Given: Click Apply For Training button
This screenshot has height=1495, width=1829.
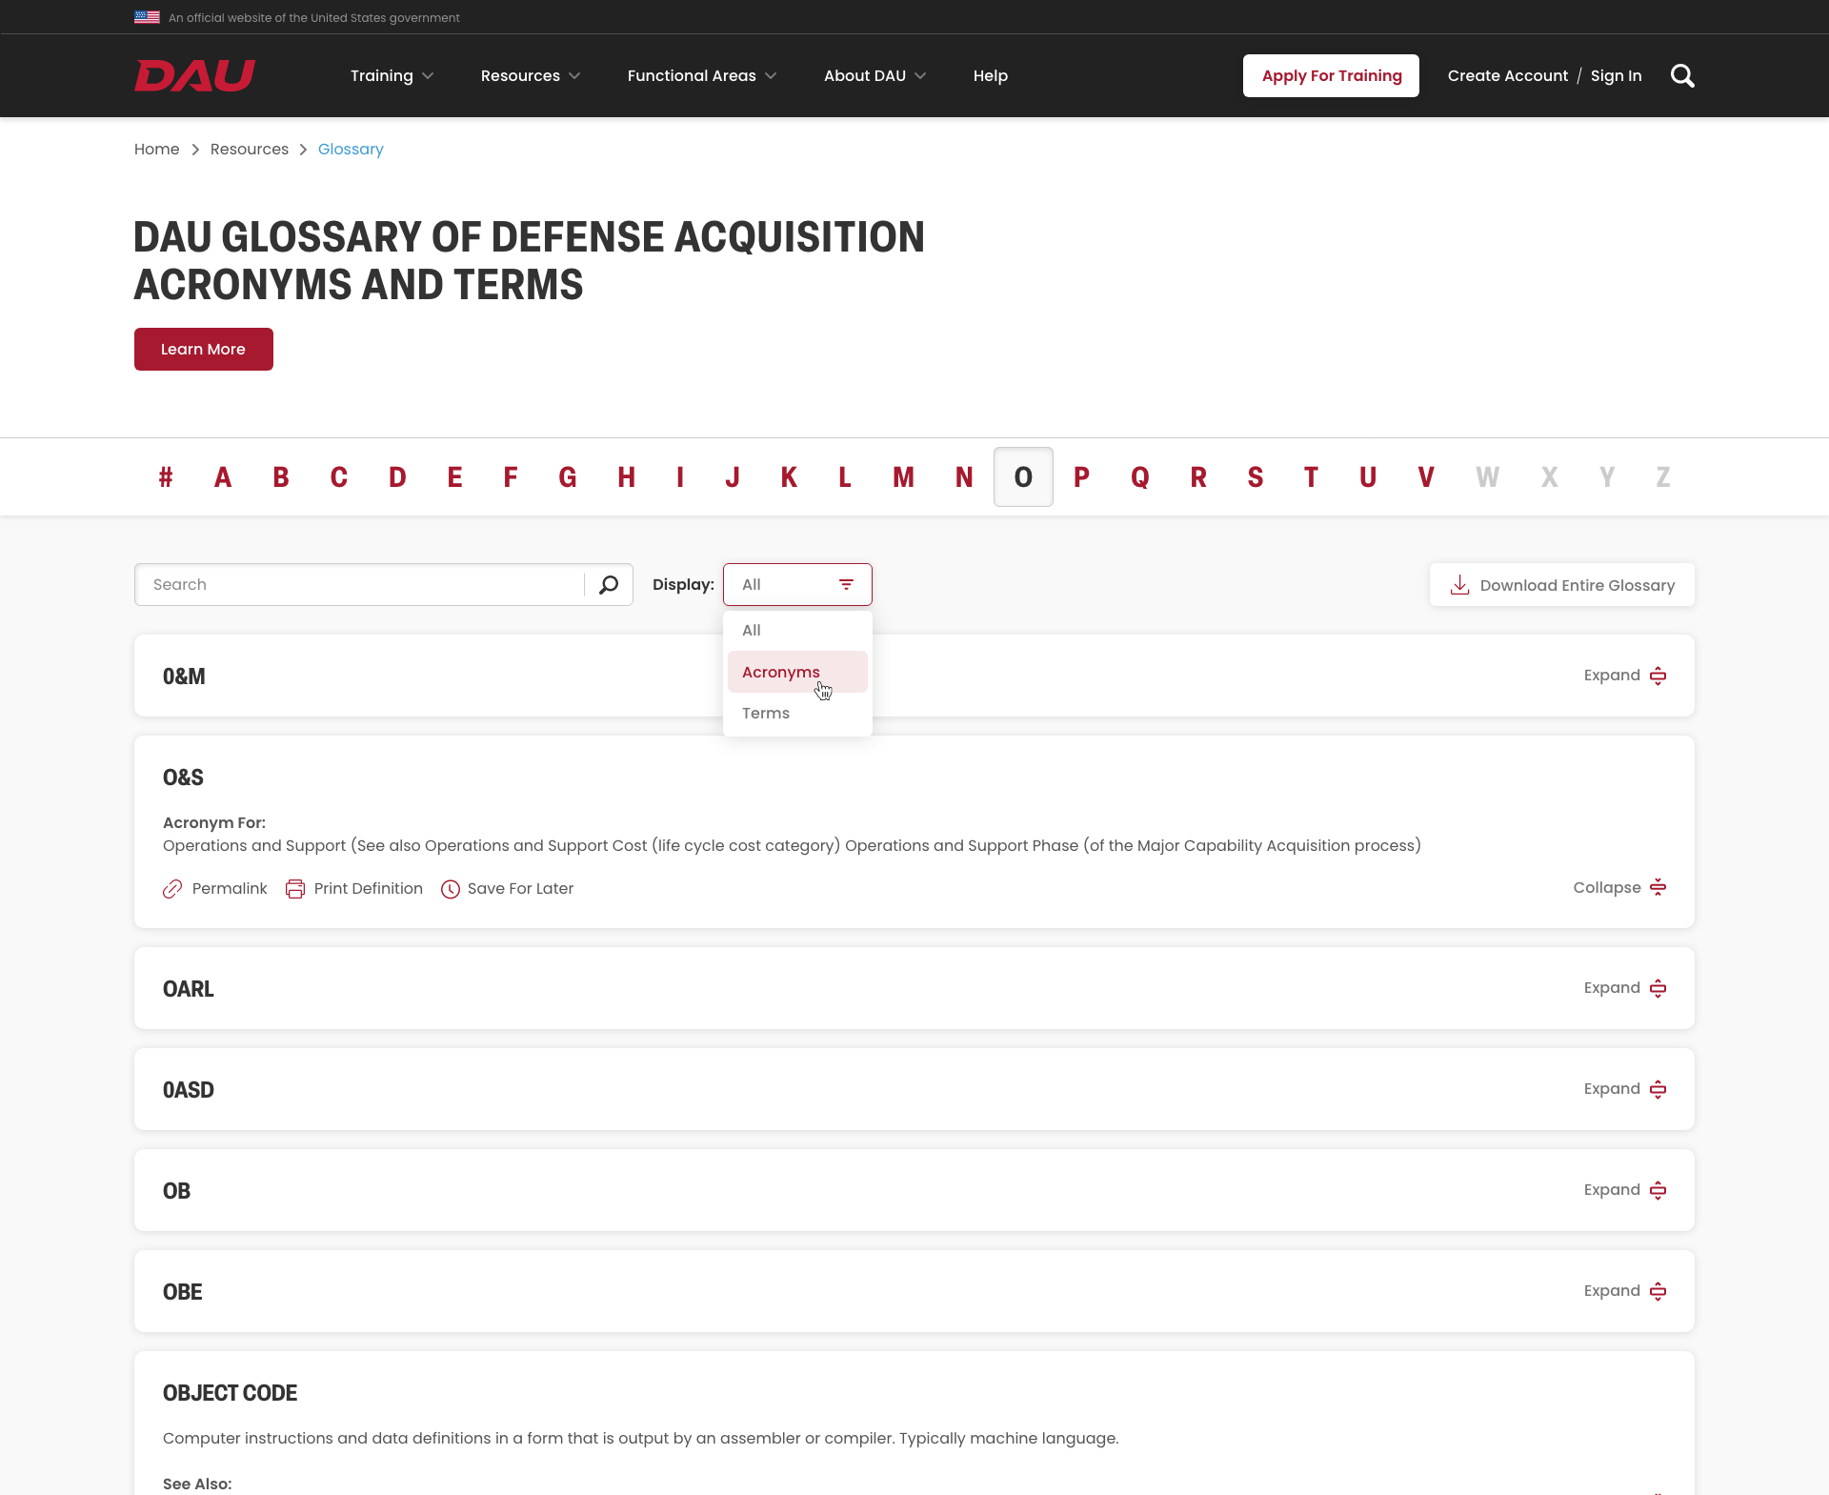Looking at the screenshot, I should [x=1331, y=75].
